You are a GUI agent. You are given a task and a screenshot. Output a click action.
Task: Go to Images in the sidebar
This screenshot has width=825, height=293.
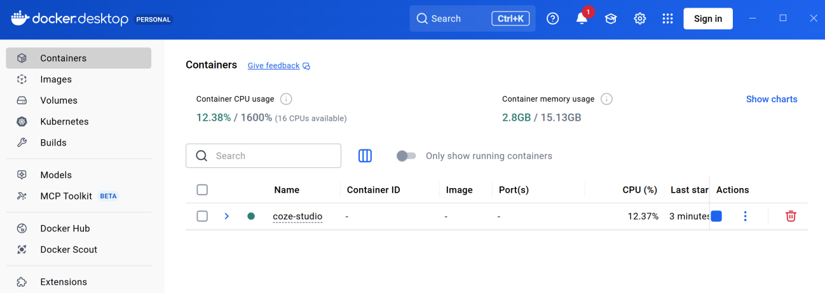click(x=79, y=79)
